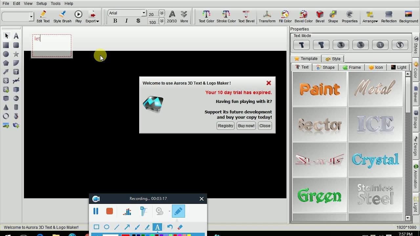Viewport: 420px width, 236px height.
Task: Click the Buy now! button
Action: click(x=246, y=126)
